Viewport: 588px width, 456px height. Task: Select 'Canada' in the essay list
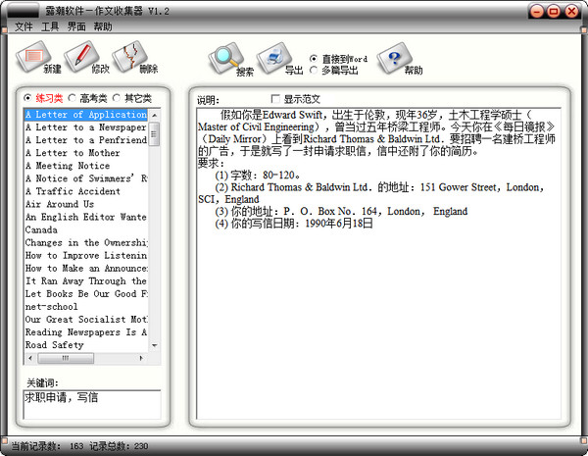pyautogui.click(x=86, y=229)
